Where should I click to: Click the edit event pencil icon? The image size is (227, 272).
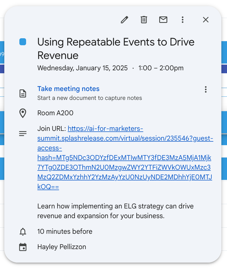[124, 20]
